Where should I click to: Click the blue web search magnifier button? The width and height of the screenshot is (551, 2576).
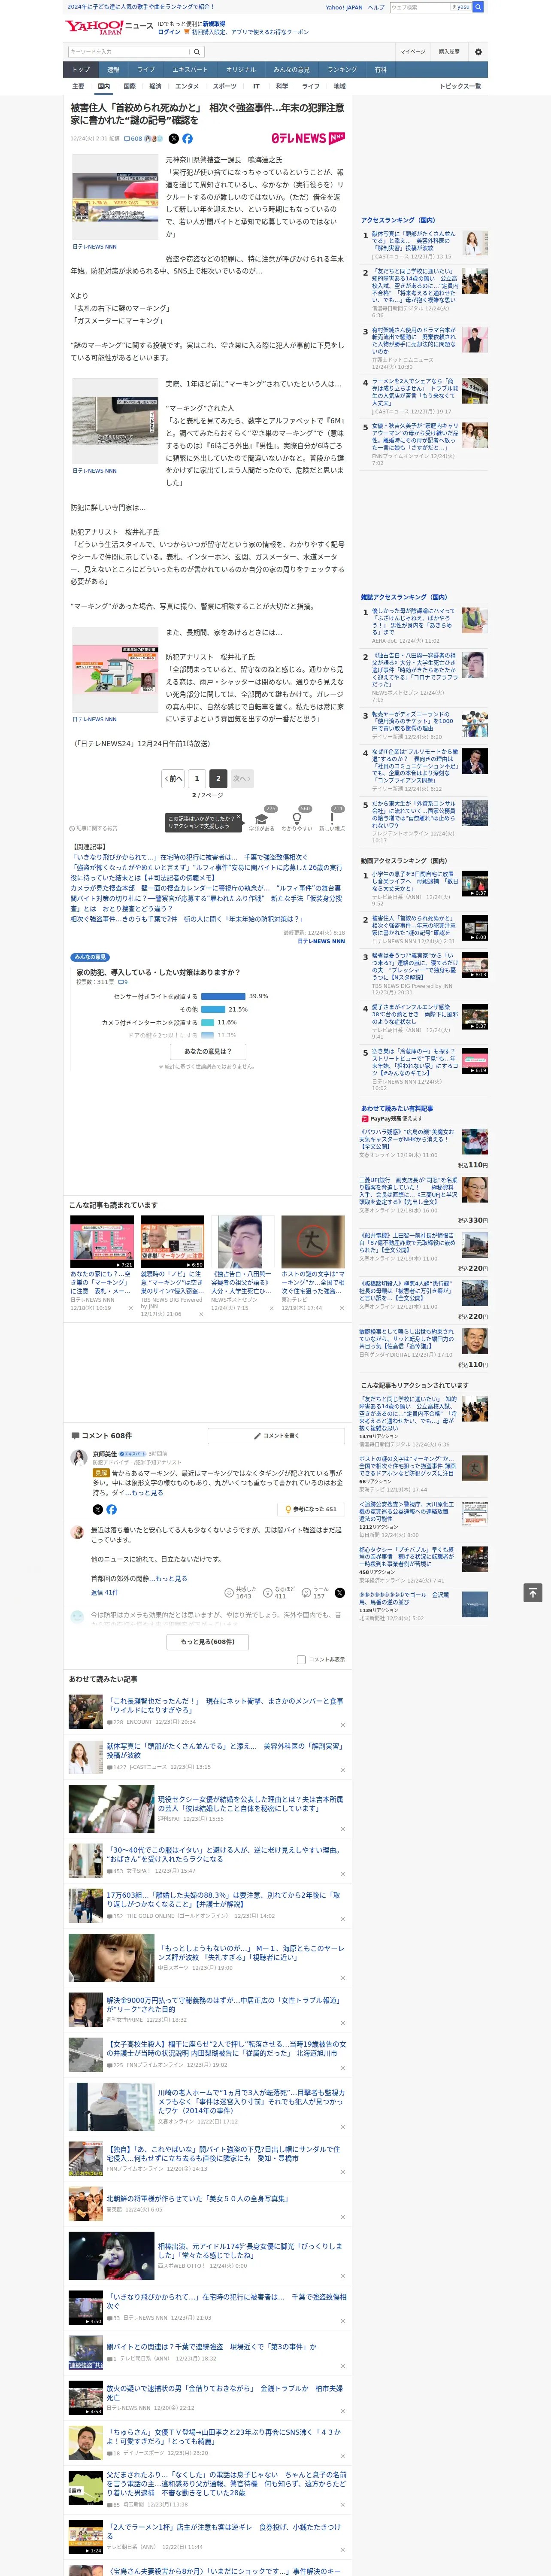click(x=478, y=7)
